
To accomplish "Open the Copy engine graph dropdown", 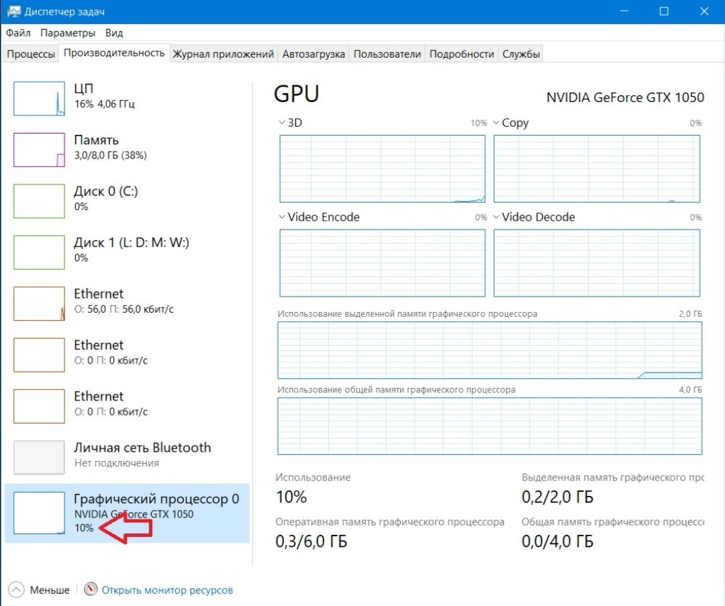I will point(496,123).
